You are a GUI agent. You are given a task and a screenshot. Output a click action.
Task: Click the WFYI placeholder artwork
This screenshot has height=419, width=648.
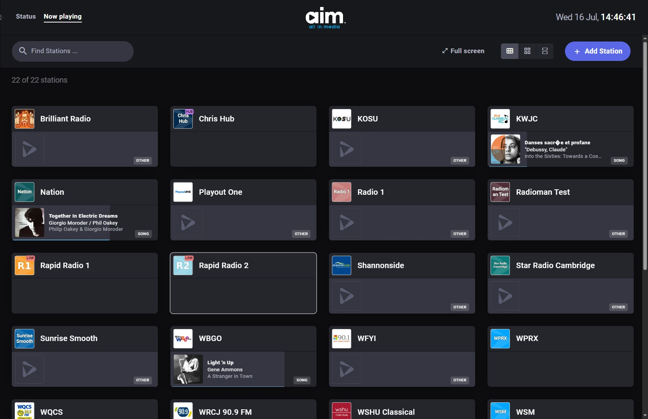[x=347, y=369]
